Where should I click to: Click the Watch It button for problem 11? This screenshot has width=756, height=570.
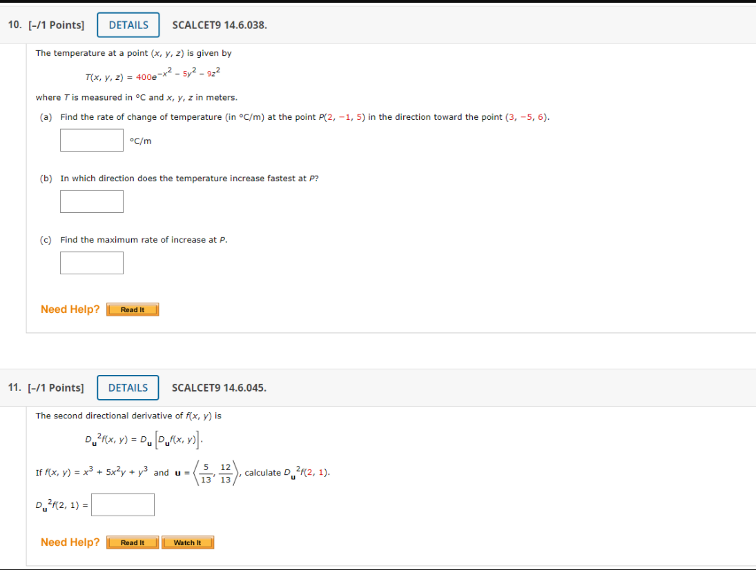188,542
